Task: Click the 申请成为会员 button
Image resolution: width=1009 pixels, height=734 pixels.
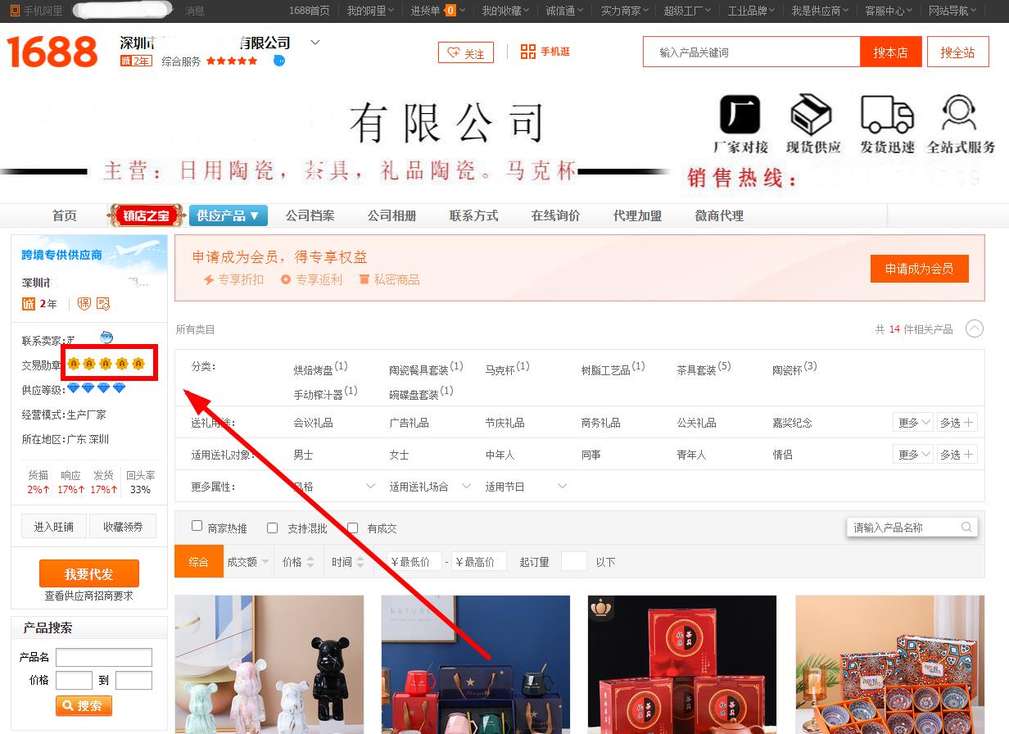Action: pyautogui.click(x=919, y=269)
